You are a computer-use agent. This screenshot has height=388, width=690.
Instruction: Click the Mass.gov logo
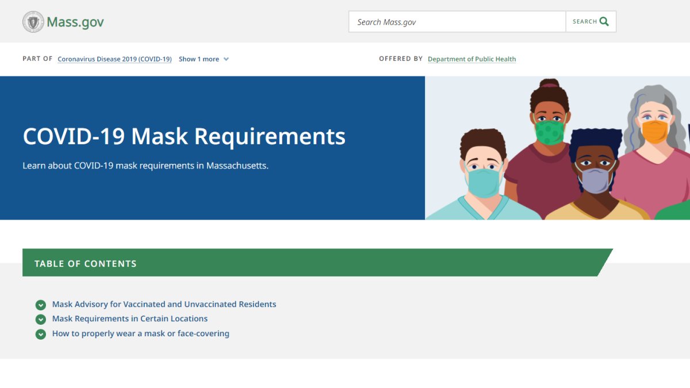(x=63, y=21)
